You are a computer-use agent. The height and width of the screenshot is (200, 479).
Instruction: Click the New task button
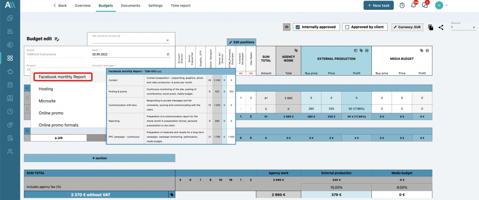pyautogui.click(x=378, y=5)
